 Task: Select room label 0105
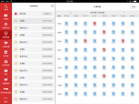(59, 33)
